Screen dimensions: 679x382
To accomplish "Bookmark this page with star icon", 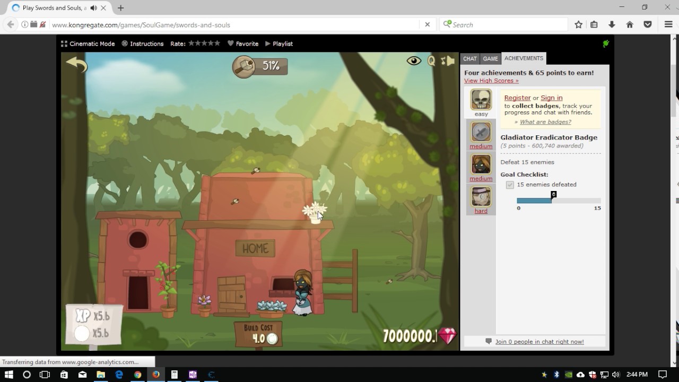I will tap(579, 24).
